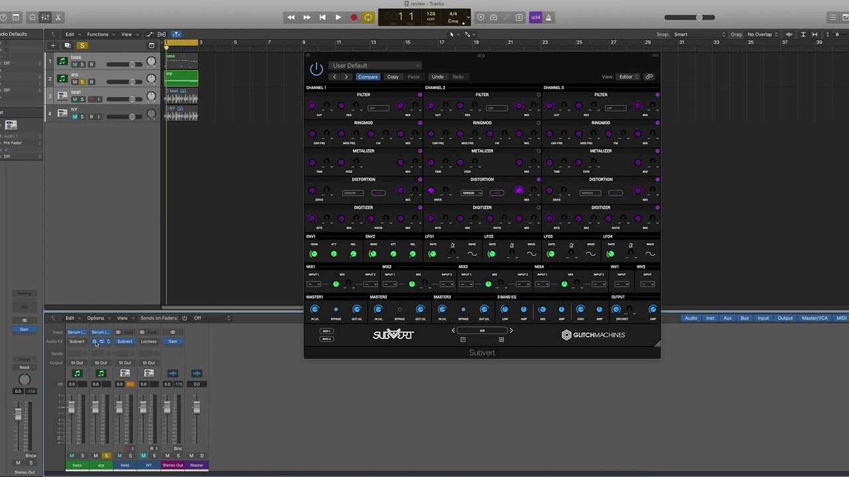Click the Fast Forward transport button

[306, 17]
